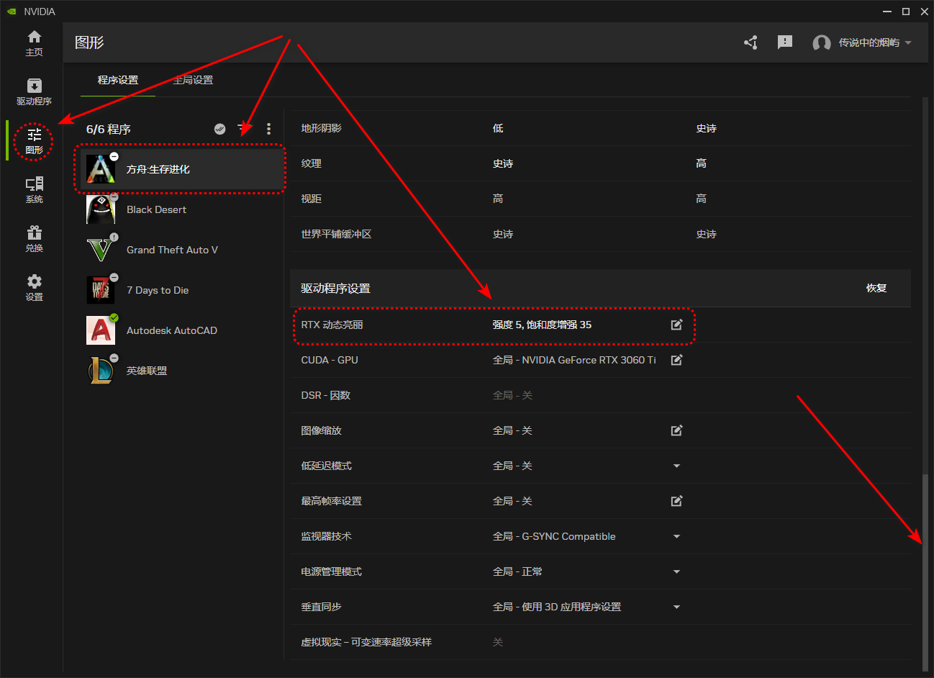Open the program list filter icon
This screenshot has width=934, height=678.
[243, 129]
